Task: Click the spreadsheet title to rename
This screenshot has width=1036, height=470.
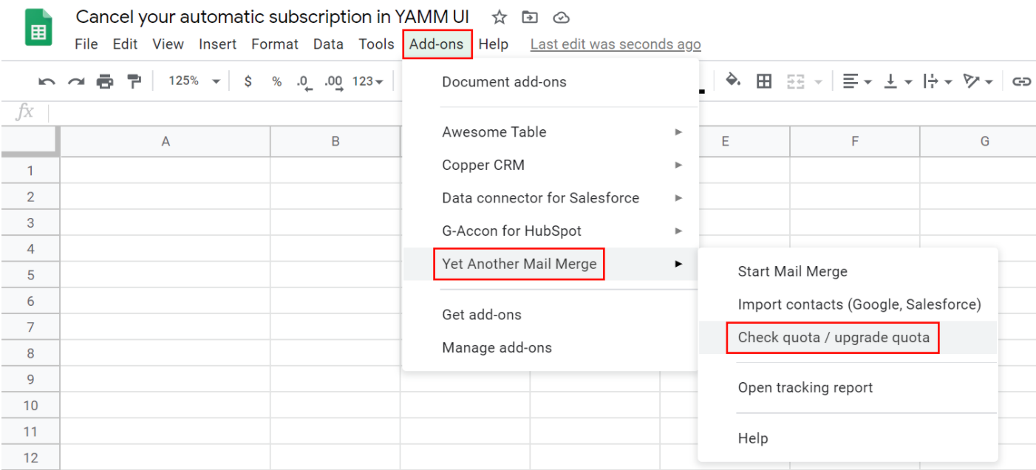Action: pos(273,17)
